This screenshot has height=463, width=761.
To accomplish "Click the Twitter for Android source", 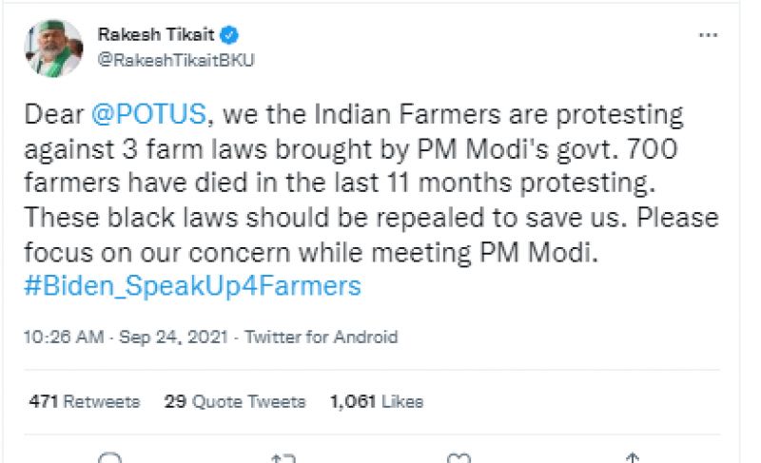I will click(321, 337).
